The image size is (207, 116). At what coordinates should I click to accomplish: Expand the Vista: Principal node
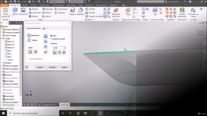click(x=1, y=35)
